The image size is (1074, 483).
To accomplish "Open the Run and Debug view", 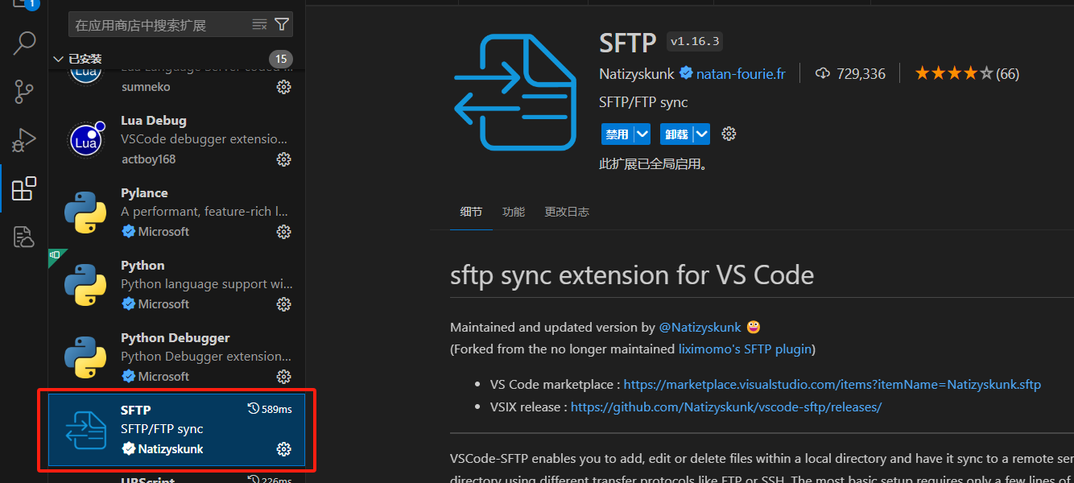I will point(24,141).
